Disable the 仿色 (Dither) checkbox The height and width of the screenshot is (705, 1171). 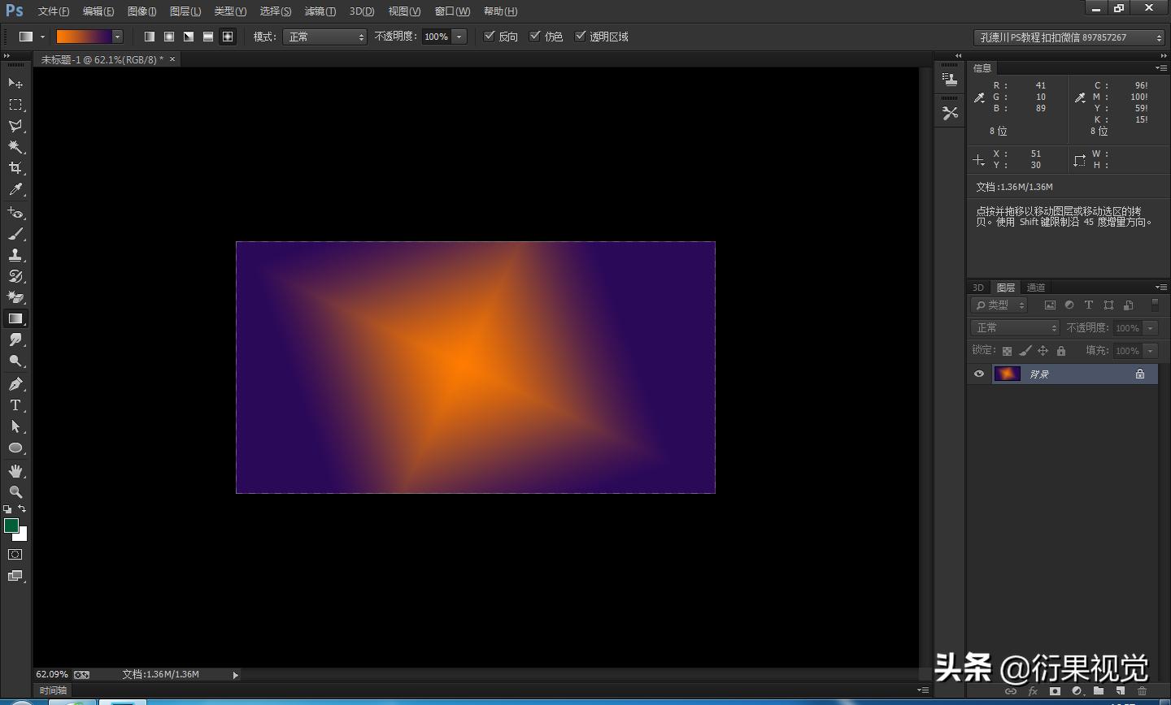pyautogui.click(x=535, y=36)
